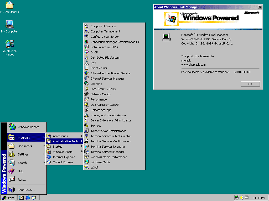Screen dimensions: 269x201
Task: Open Help from the Start menu
Action: [27, 171]
